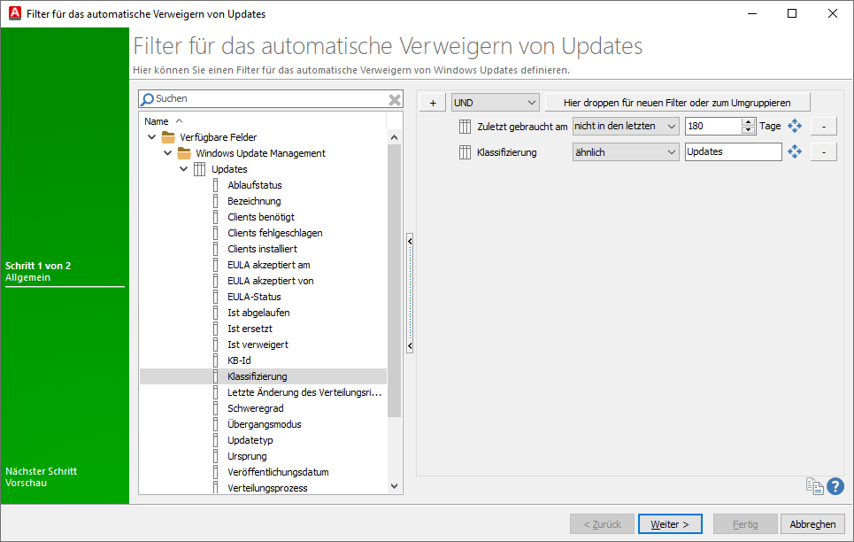Click the field icon before 'Zuletzt gebraucht am'
The image size is (854, 542).
coord(465,126)
